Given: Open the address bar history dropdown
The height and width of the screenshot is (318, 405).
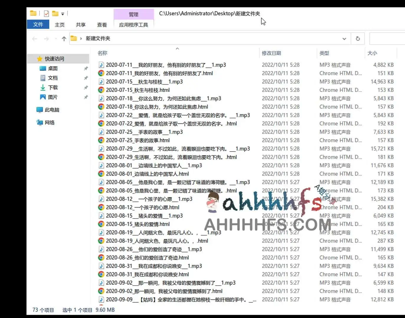Looking at the screenshot, I should 344,39.
